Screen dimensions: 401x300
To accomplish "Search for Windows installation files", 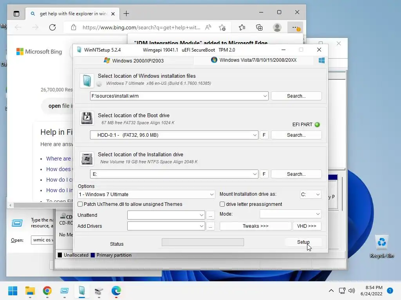I will (x=296, y=96).
